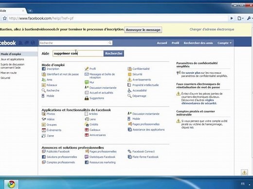Click the magnifier icon in top search box
This screenshot has width=253, height=189.
[x=110, y=43]
